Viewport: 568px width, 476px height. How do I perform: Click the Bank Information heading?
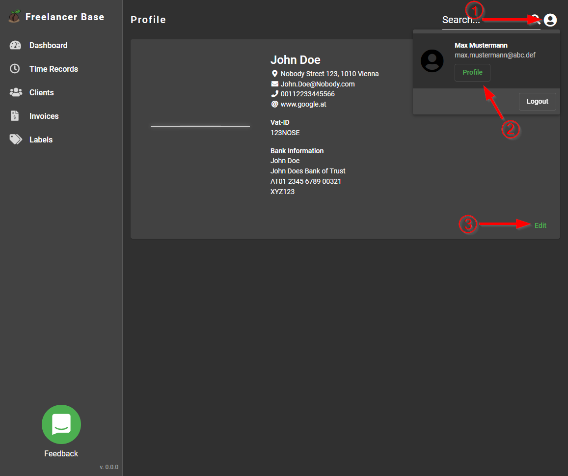click(x=297, y=151)
